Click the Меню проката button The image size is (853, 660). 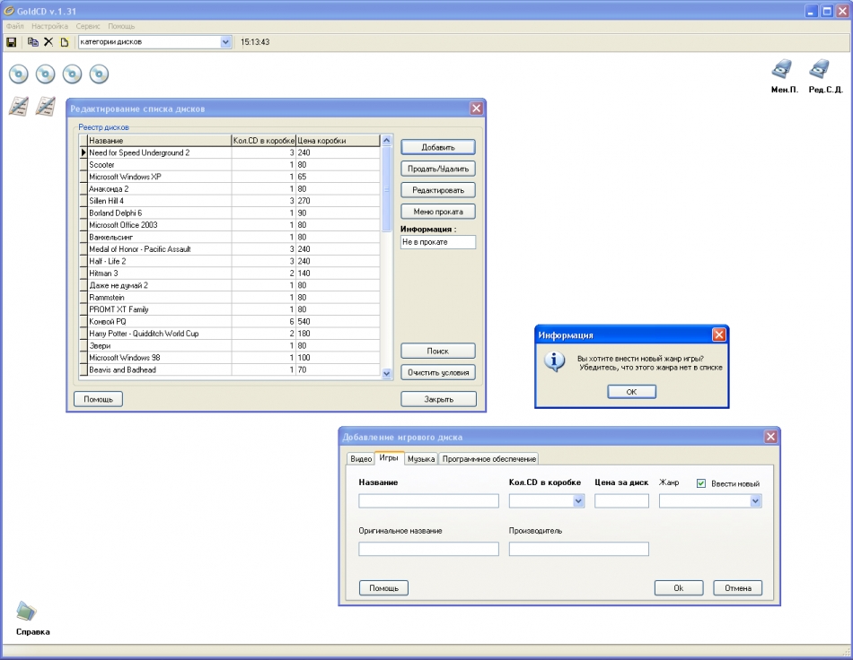[x=438, y=212]
